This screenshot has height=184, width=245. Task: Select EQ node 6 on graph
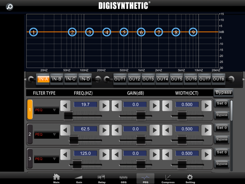141,32
